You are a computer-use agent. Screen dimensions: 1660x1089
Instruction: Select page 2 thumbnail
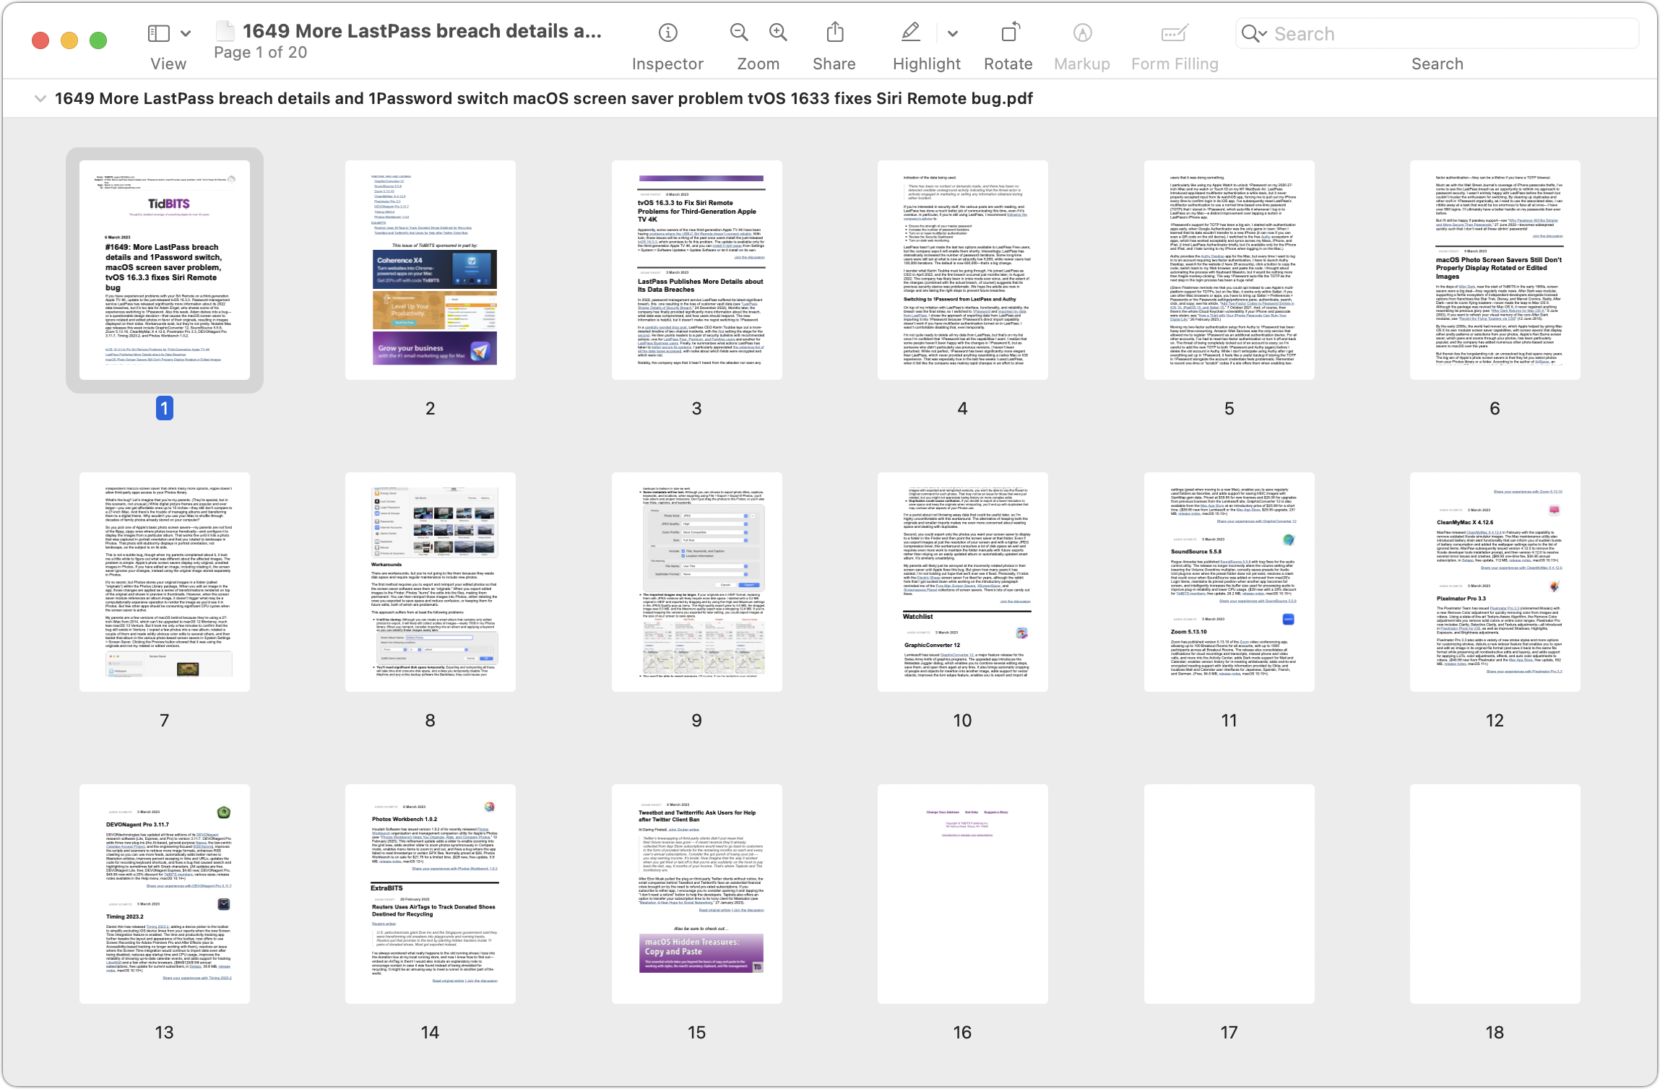click(430, 270)
